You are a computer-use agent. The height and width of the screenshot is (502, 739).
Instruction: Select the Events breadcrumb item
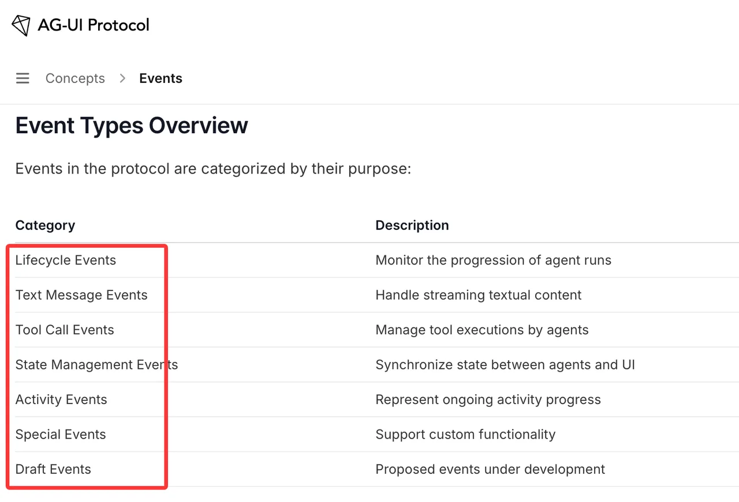coord(161,78)
